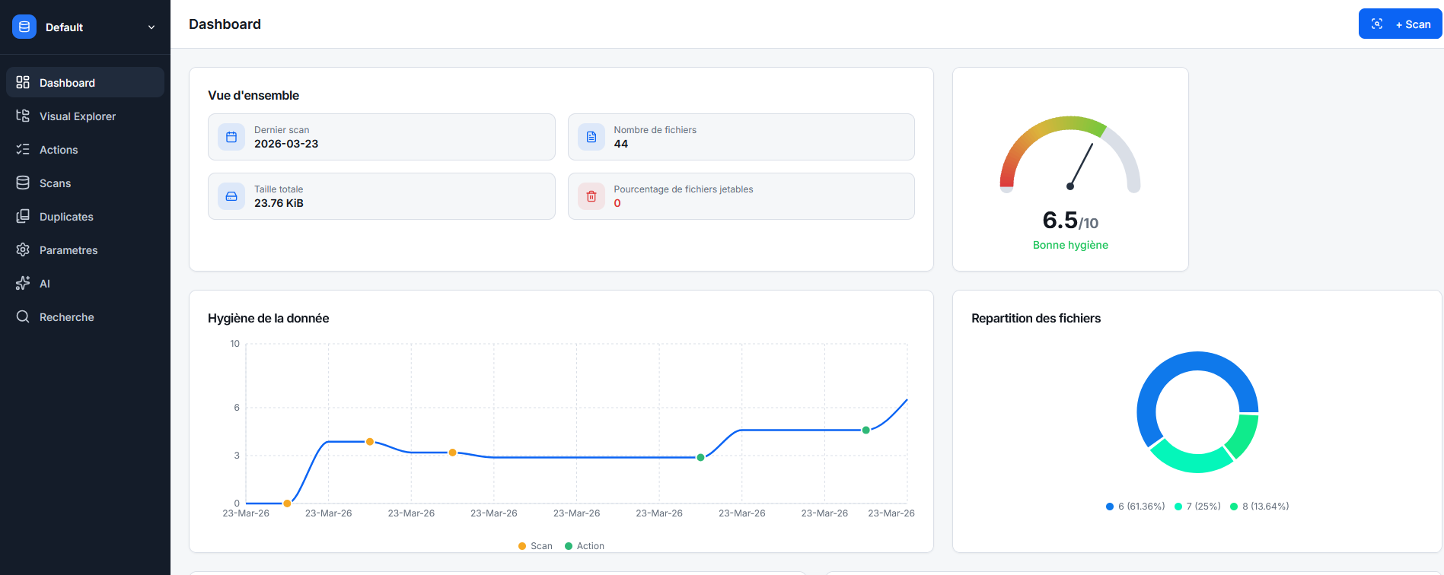Open Parametres settings page
Image resolution: width=1444 pixels, height=575 pixels.
pyautogui.click(x=85, y=249)
